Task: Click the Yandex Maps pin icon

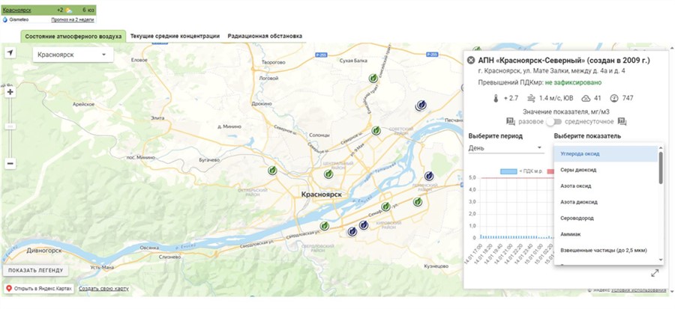Action: (x=8, y=288)
